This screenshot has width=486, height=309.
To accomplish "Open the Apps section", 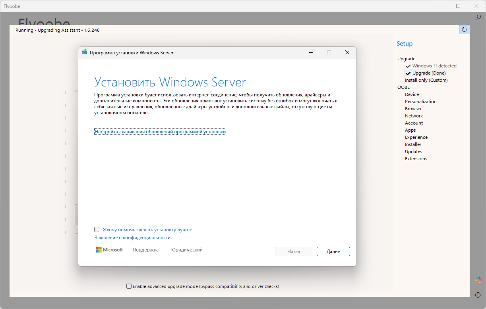I will pyautogui.click(x=410, y=130).
